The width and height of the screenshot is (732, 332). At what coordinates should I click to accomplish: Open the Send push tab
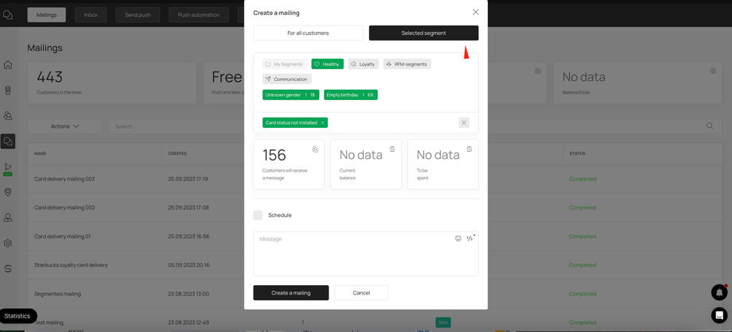[138, 15]
